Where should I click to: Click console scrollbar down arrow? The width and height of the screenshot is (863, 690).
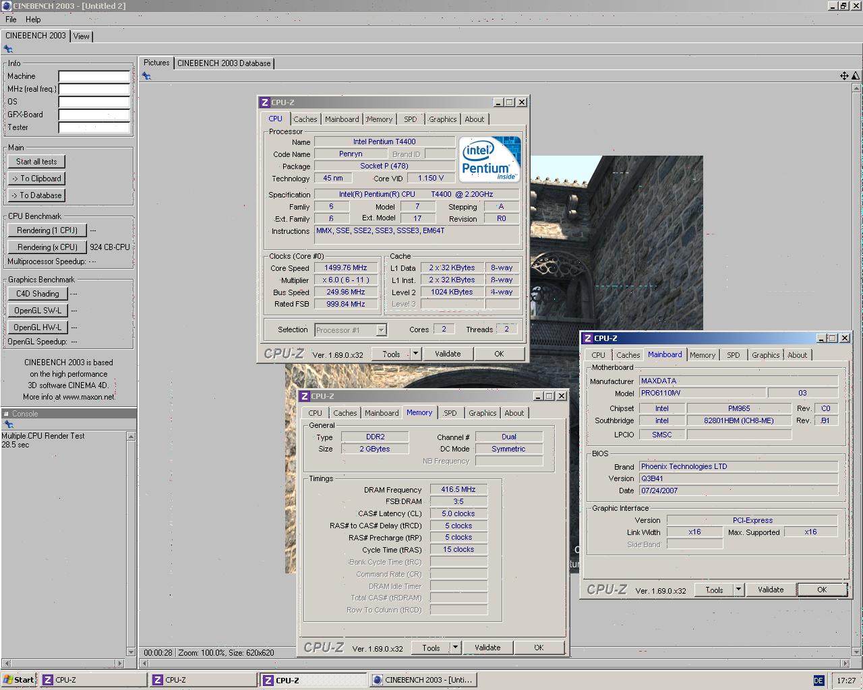point(131,652)
